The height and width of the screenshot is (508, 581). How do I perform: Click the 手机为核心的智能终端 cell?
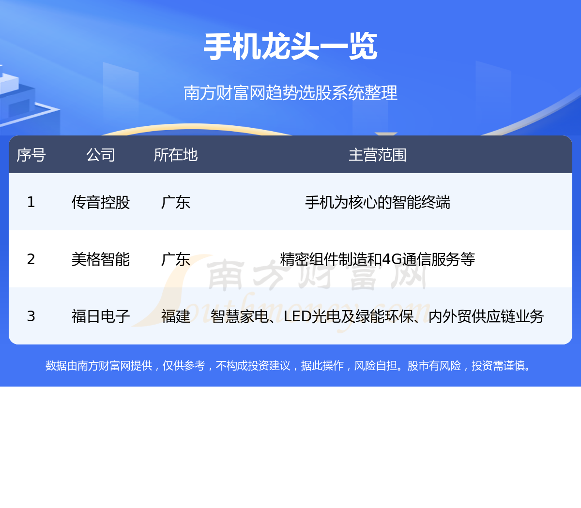tap(378, 202)
